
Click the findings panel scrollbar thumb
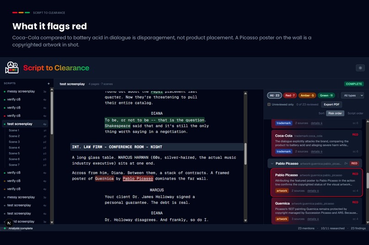coord(367,181)
